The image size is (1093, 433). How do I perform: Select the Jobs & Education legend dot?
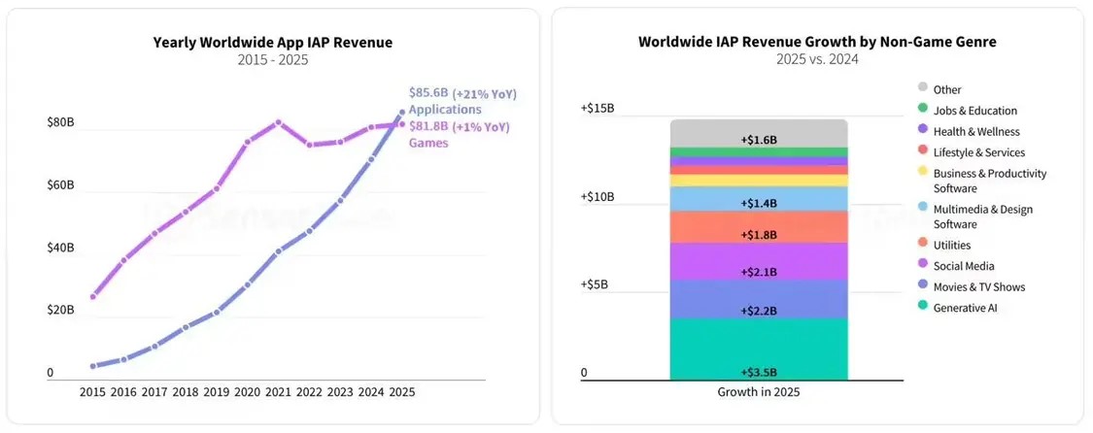click(923, 110)
